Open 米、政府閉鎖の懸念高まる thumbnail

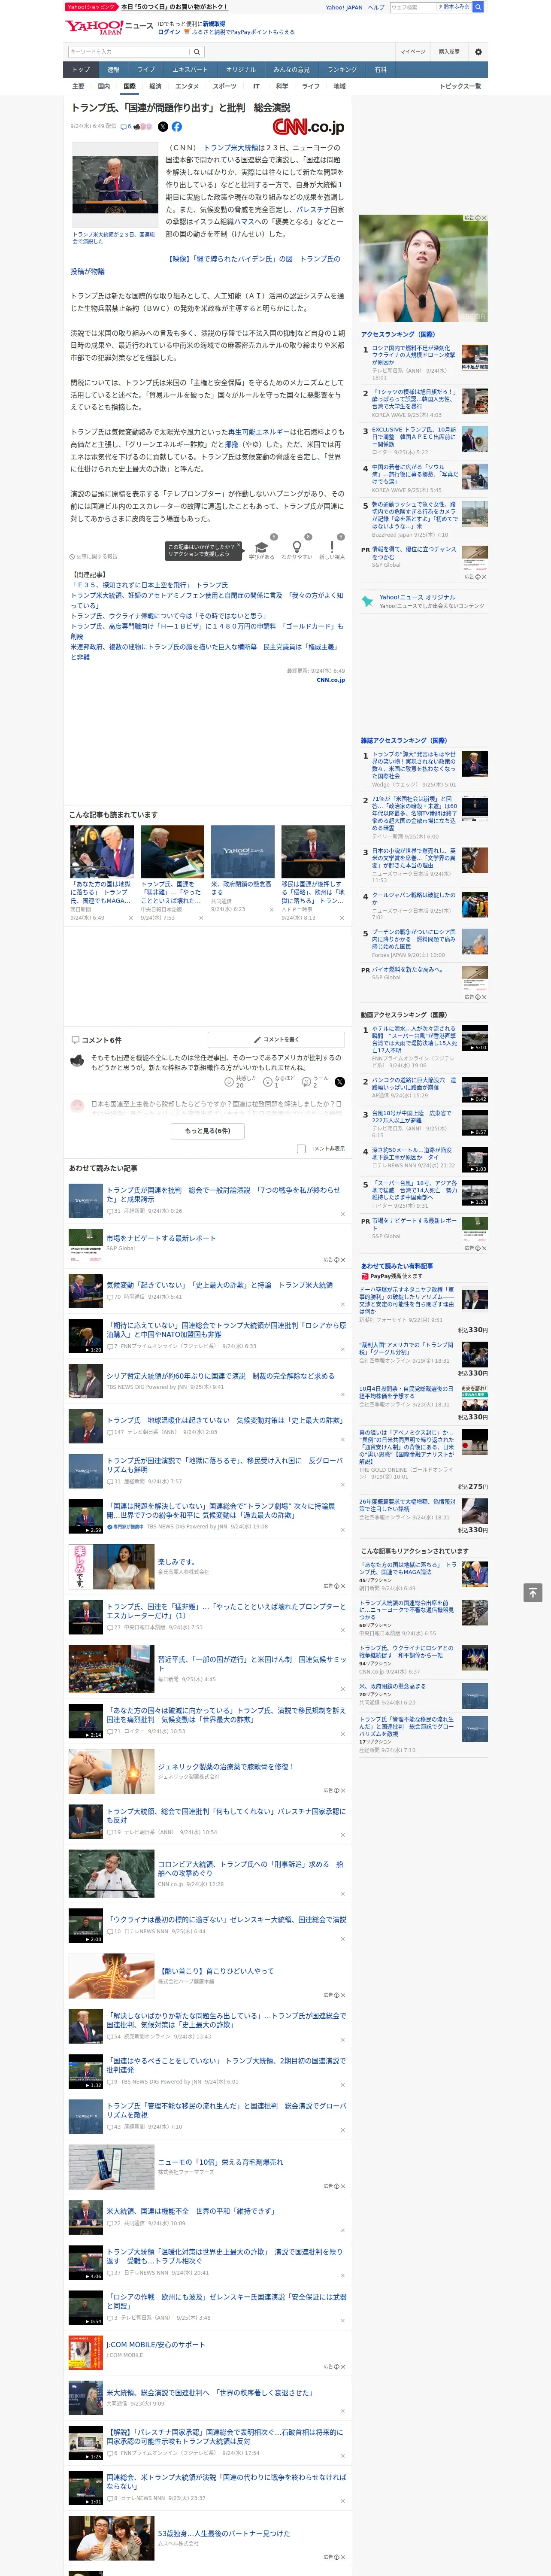[242, 851]
